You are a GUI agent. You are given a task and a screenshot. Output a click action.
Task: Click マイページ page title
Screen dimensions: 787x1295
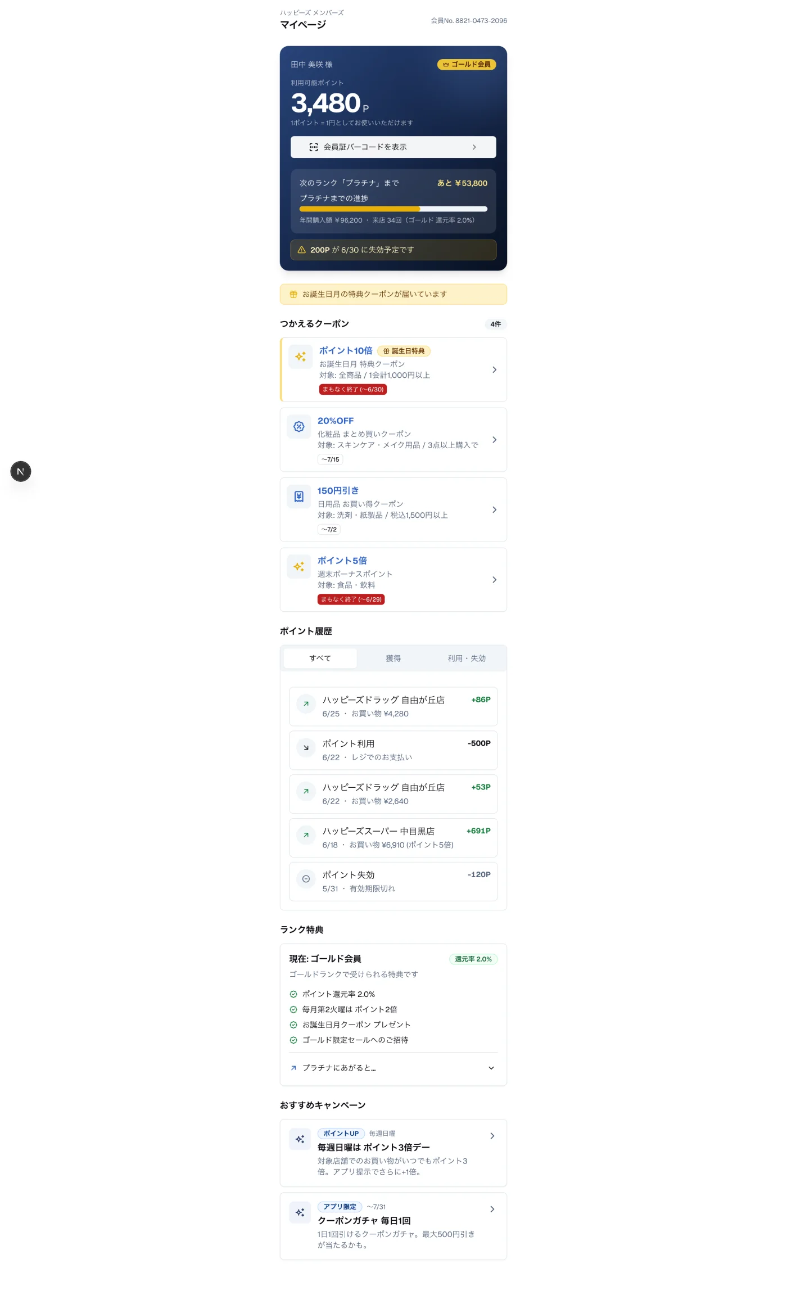[303, 25]
